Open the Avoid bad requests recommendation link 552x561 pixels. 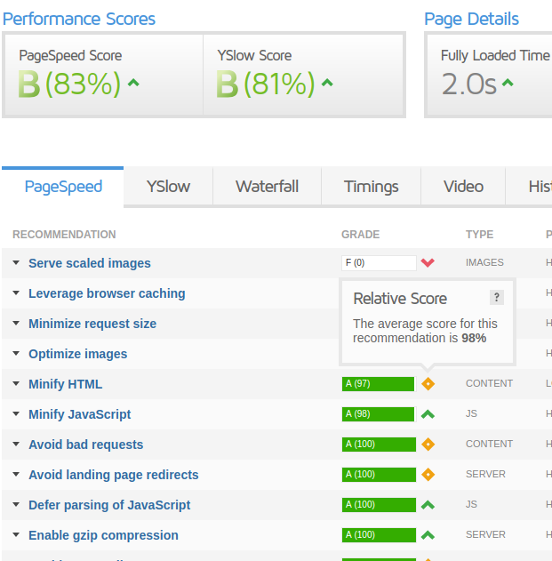86,445
